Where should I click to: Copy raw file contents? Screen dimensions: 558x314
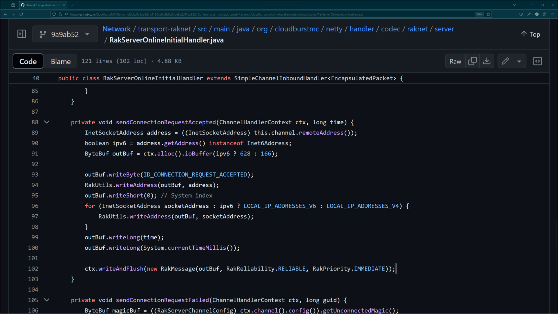(x=472, y=61)
